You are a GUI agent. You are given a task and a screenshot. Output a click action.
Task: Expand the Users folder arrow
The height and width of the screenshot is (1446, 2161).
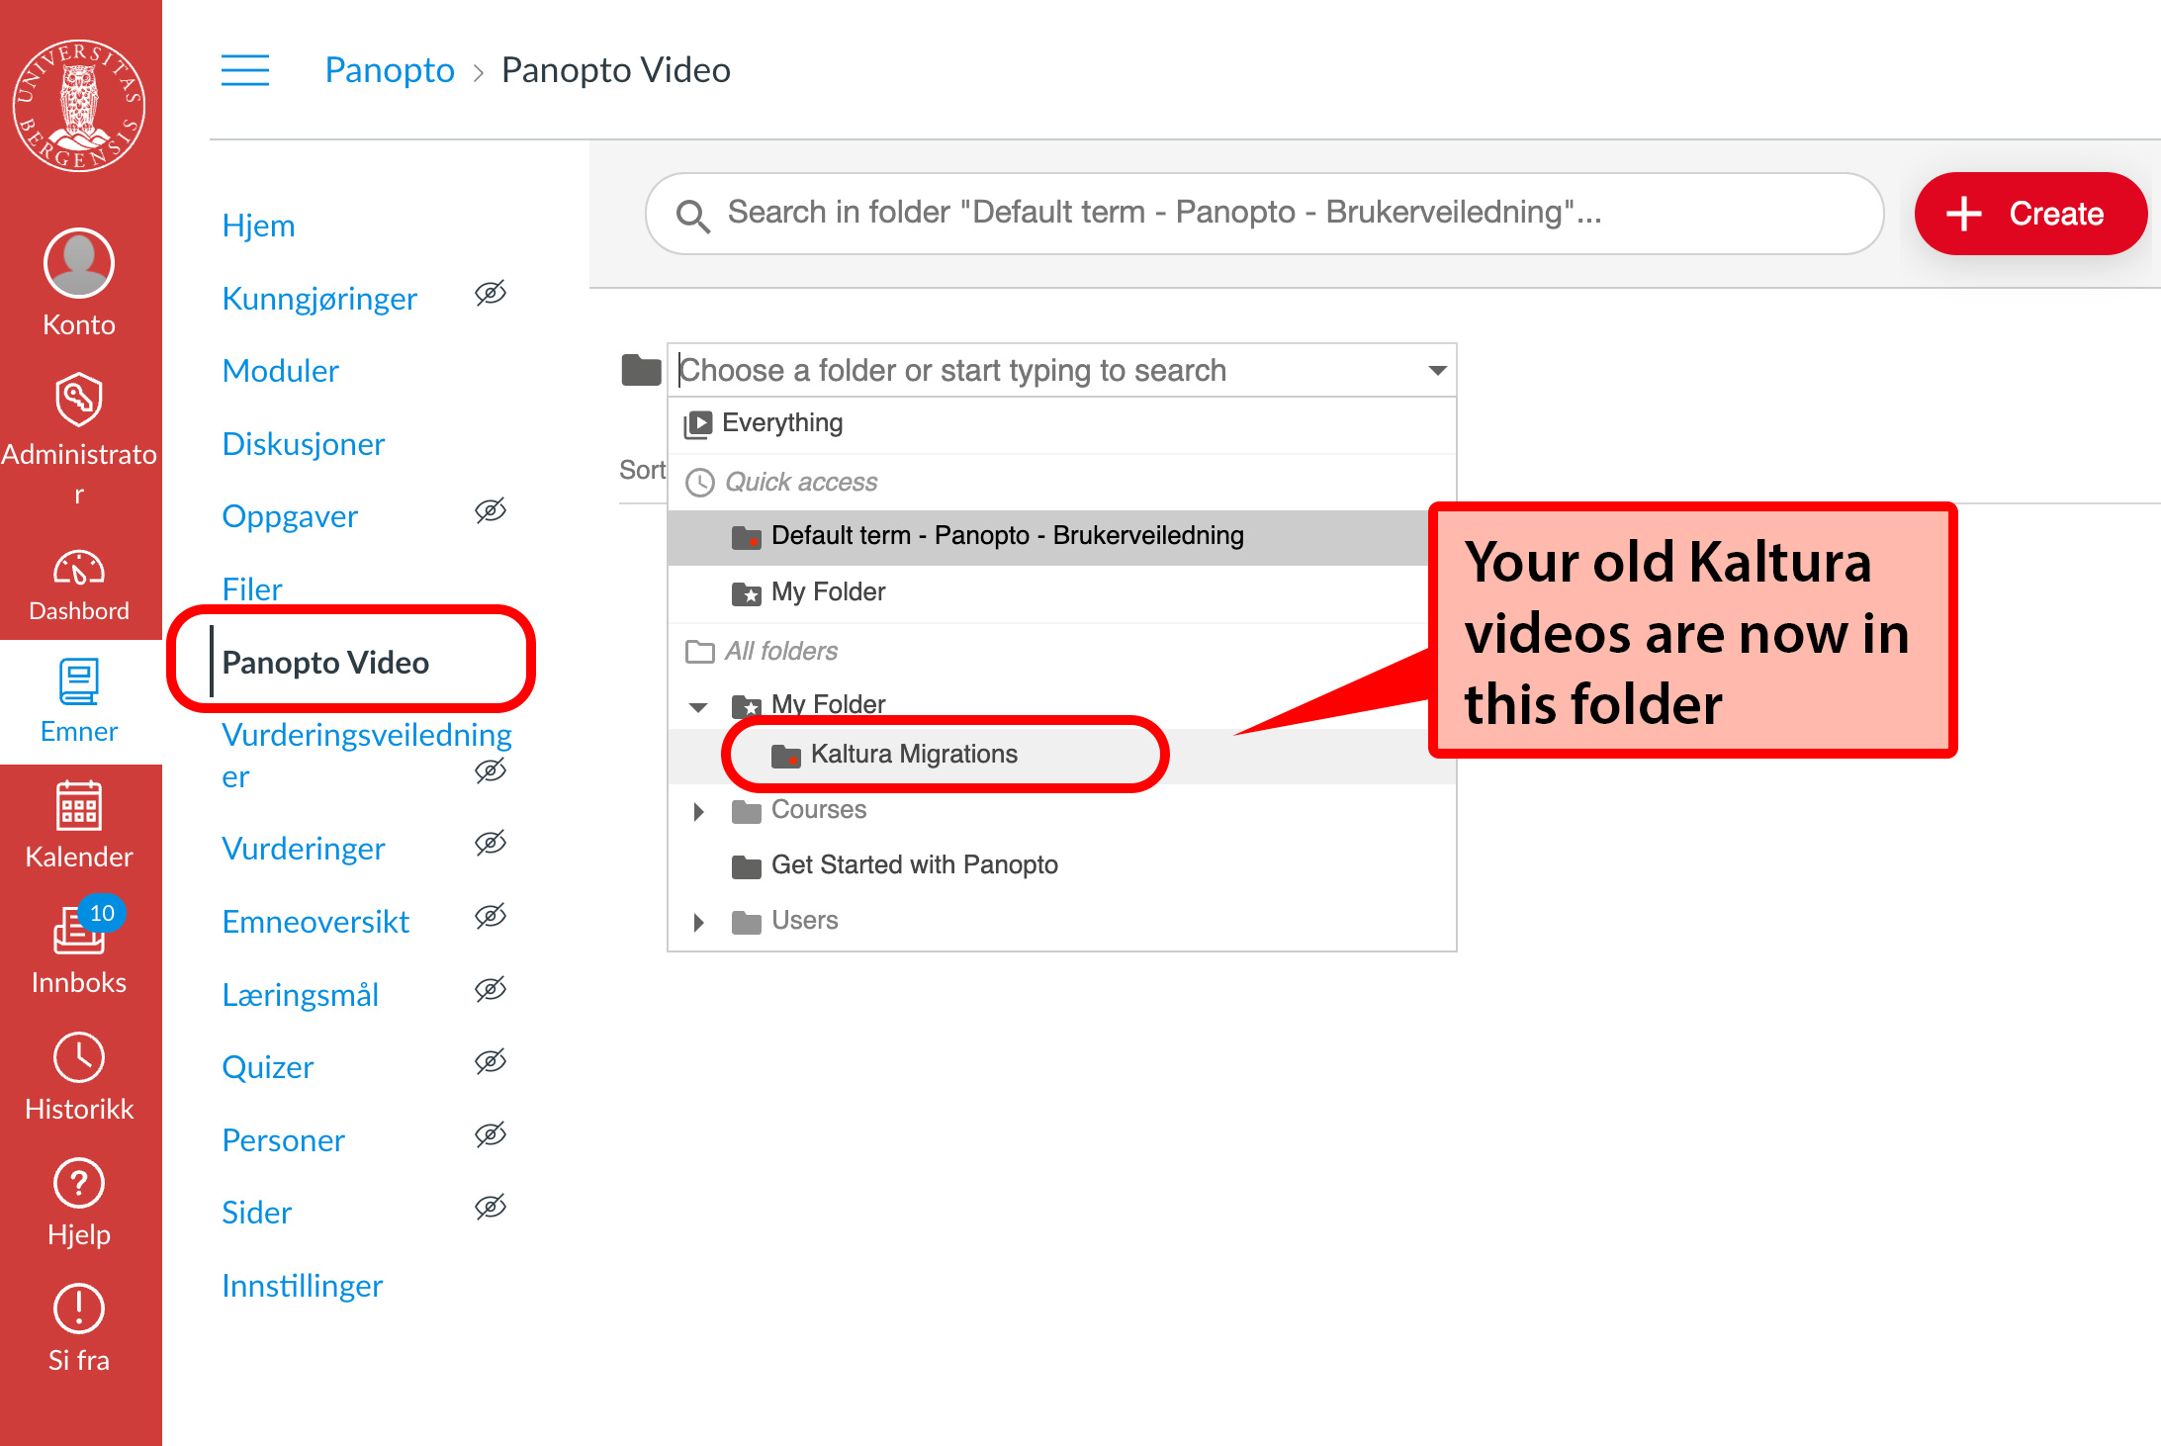[x=698, y=923]
